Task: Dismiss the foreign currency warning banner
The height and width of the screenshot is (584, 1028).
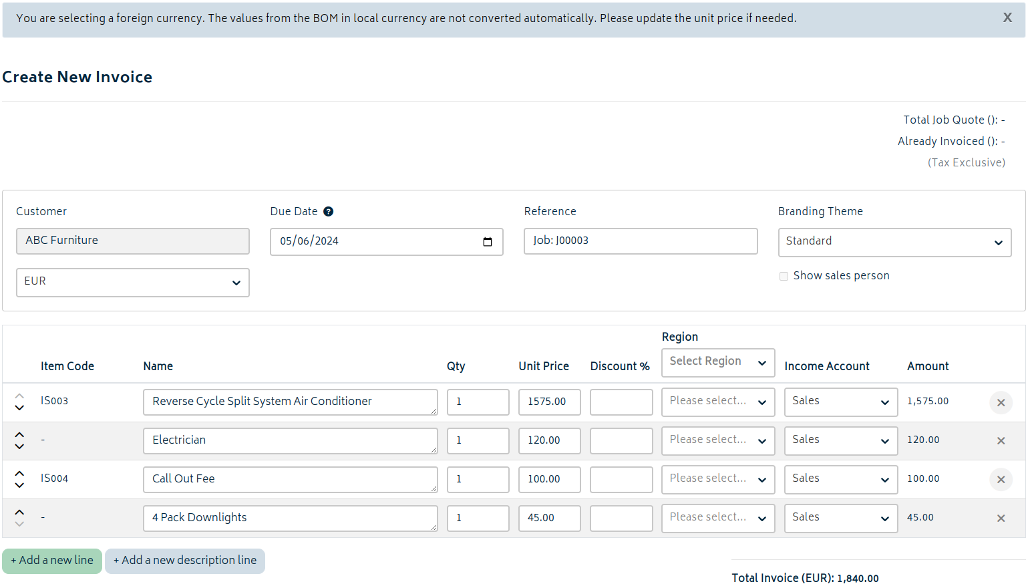Action: point(1007,18)
